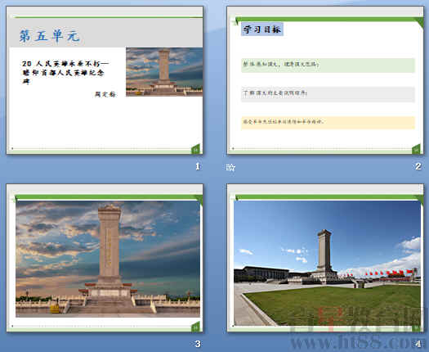Viewport: 429px width, 352px height.
Task: Click the animation star icon below slide 2
Action: 230,167
